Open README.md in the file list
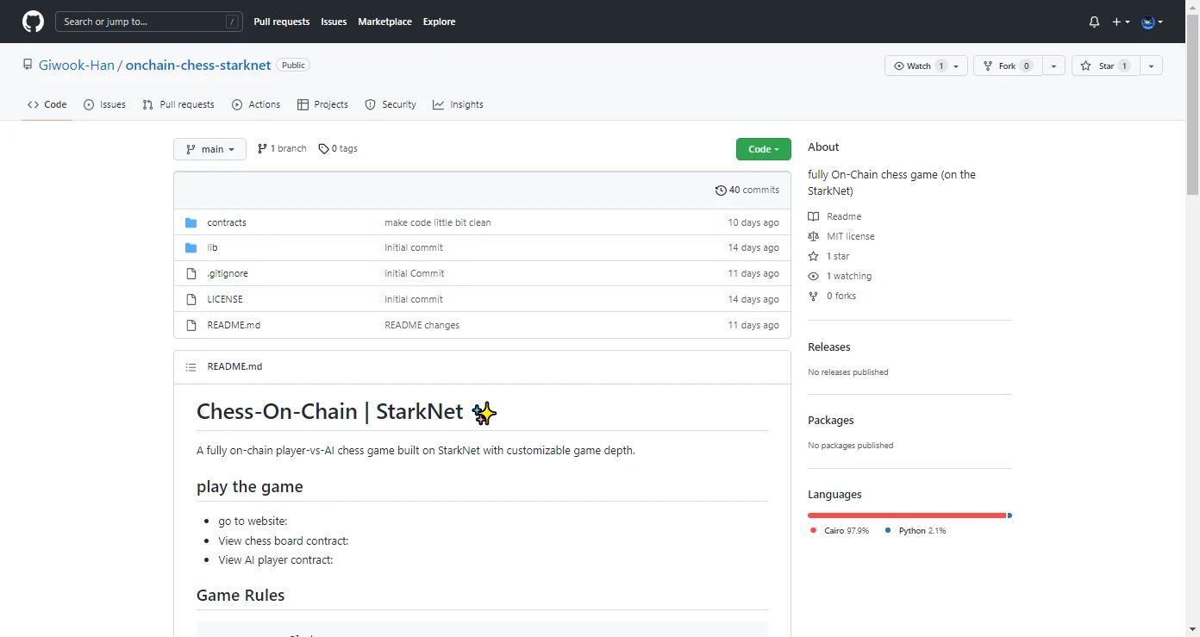This screenshot has height=637, width=1200. click(x=234, y=326)
